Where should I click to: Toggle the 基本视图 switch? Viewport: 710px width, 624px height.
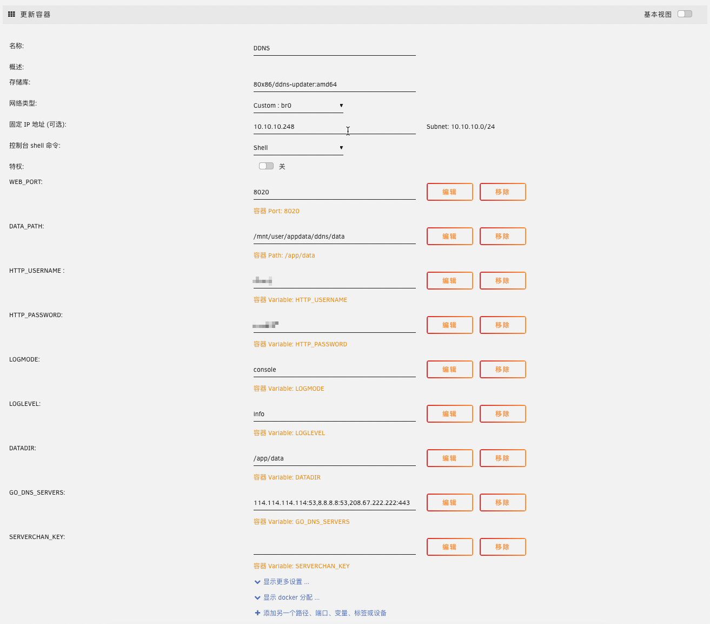tap(685, 14)
